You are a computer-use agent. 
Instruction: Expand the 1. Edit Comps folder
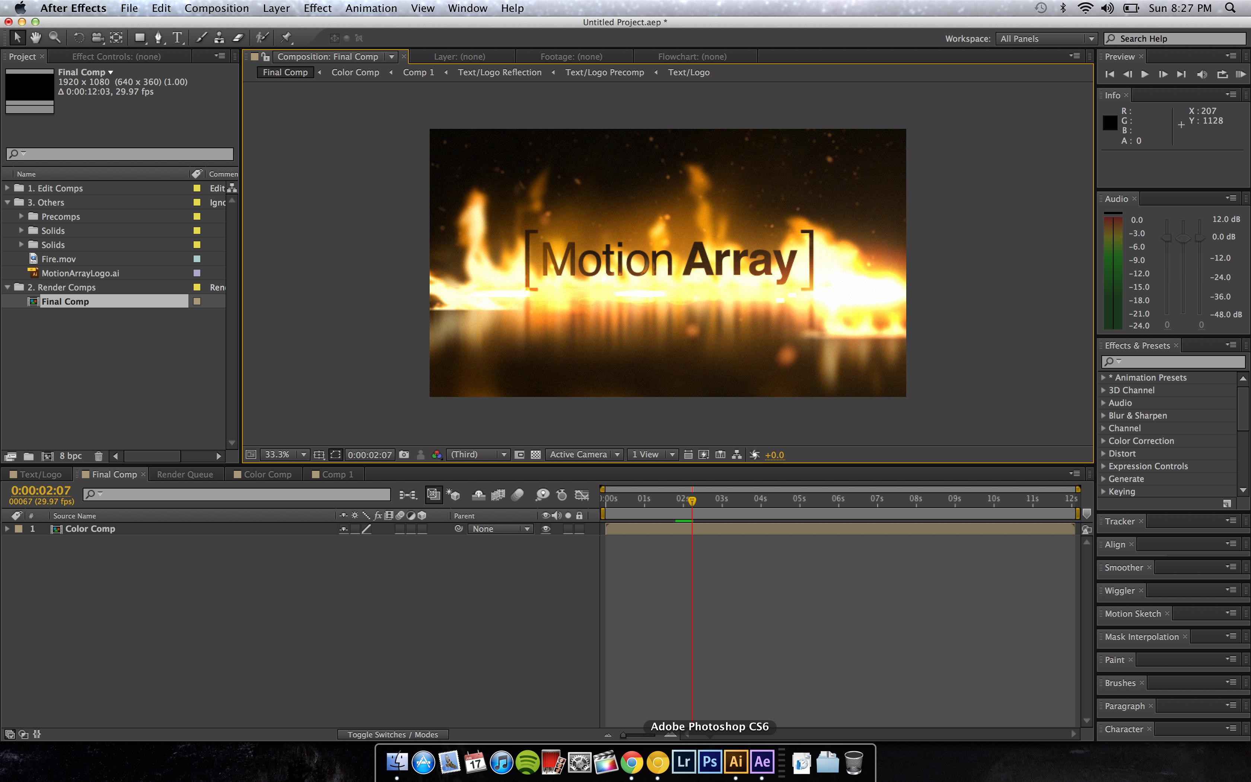(7, 188)
